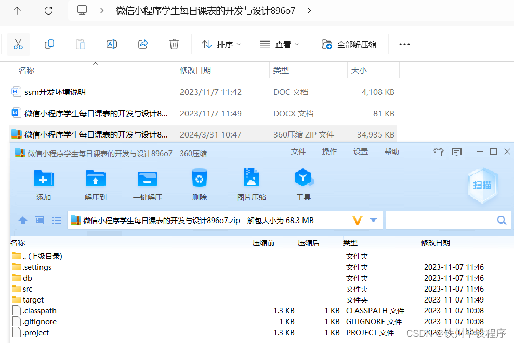
Task: Click the Cut icon in Explorer toolbar
Action: [x=18, y=44]
